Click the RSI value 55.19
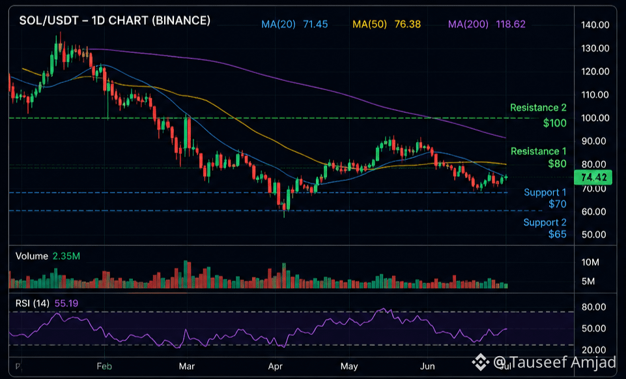Screen dimensions: 626x379 click(66, 303)
